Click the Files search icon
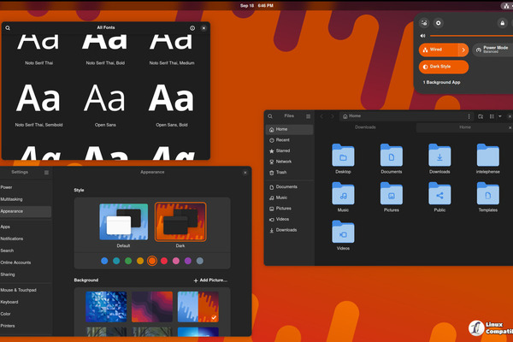Screen dimensions: 513x342 point(270,115)
